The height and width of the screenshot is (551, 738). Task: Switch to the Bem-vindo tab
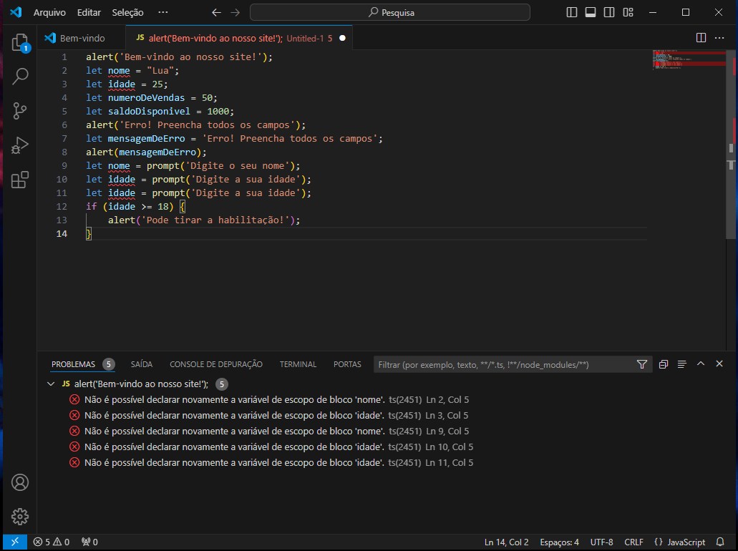[x=82, y=38]
